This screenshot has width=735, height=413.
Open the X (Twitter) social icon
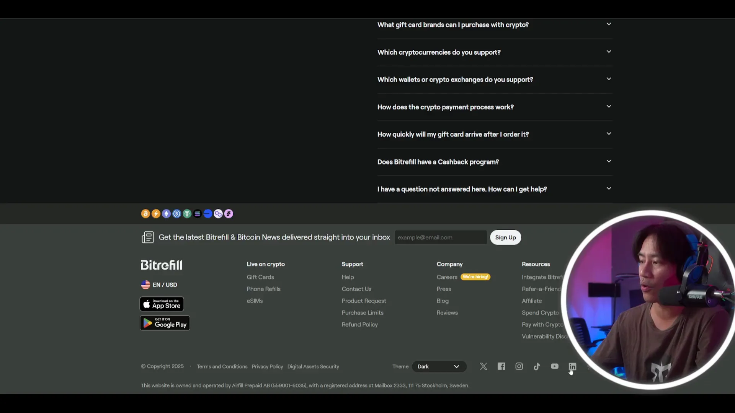coord(483,366)
